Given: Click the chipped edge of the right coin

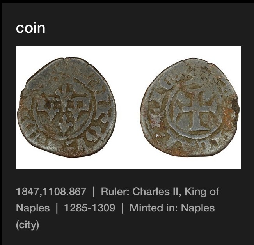Looking at the screenshot, I should click(x=235, y=107).
